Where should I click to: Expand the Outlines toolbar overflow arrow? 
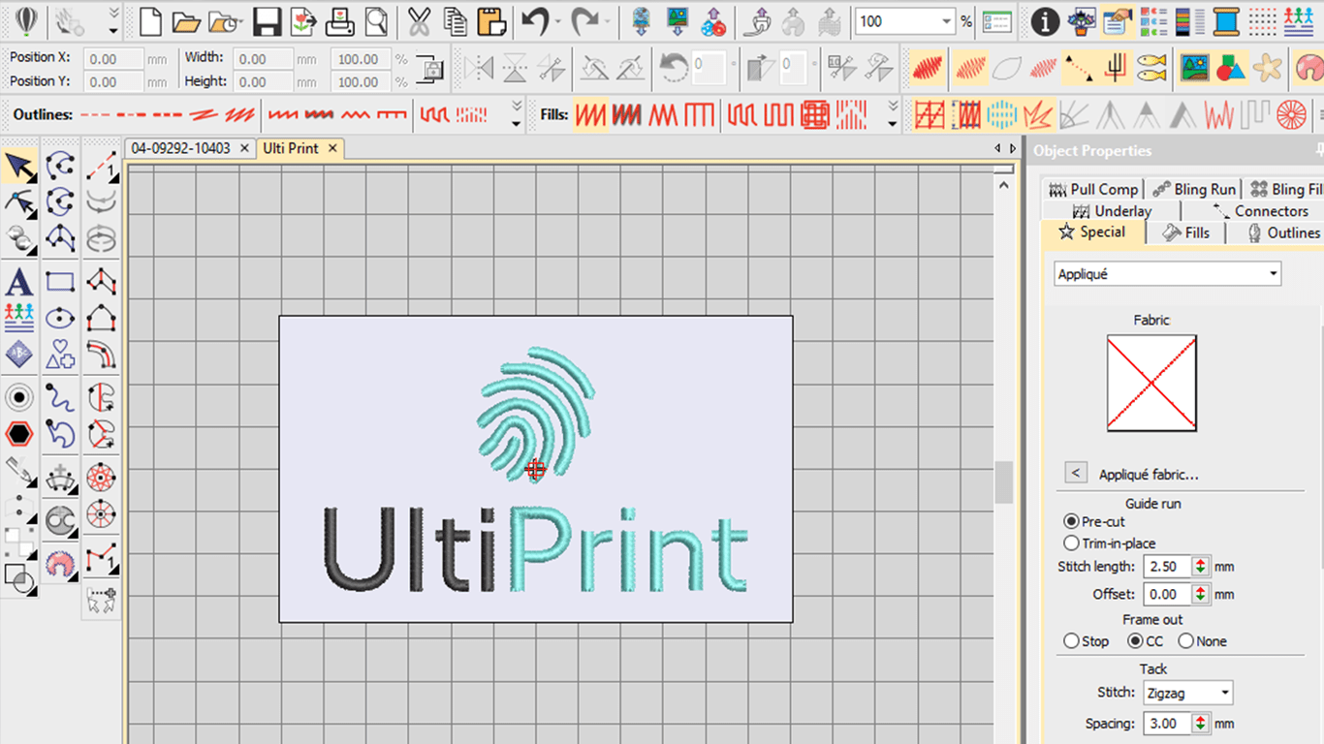pos(517,115)
